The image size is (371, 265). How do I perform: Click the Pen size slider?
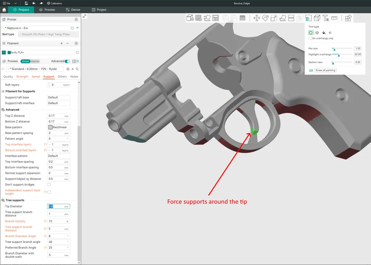tap(342, 49)
